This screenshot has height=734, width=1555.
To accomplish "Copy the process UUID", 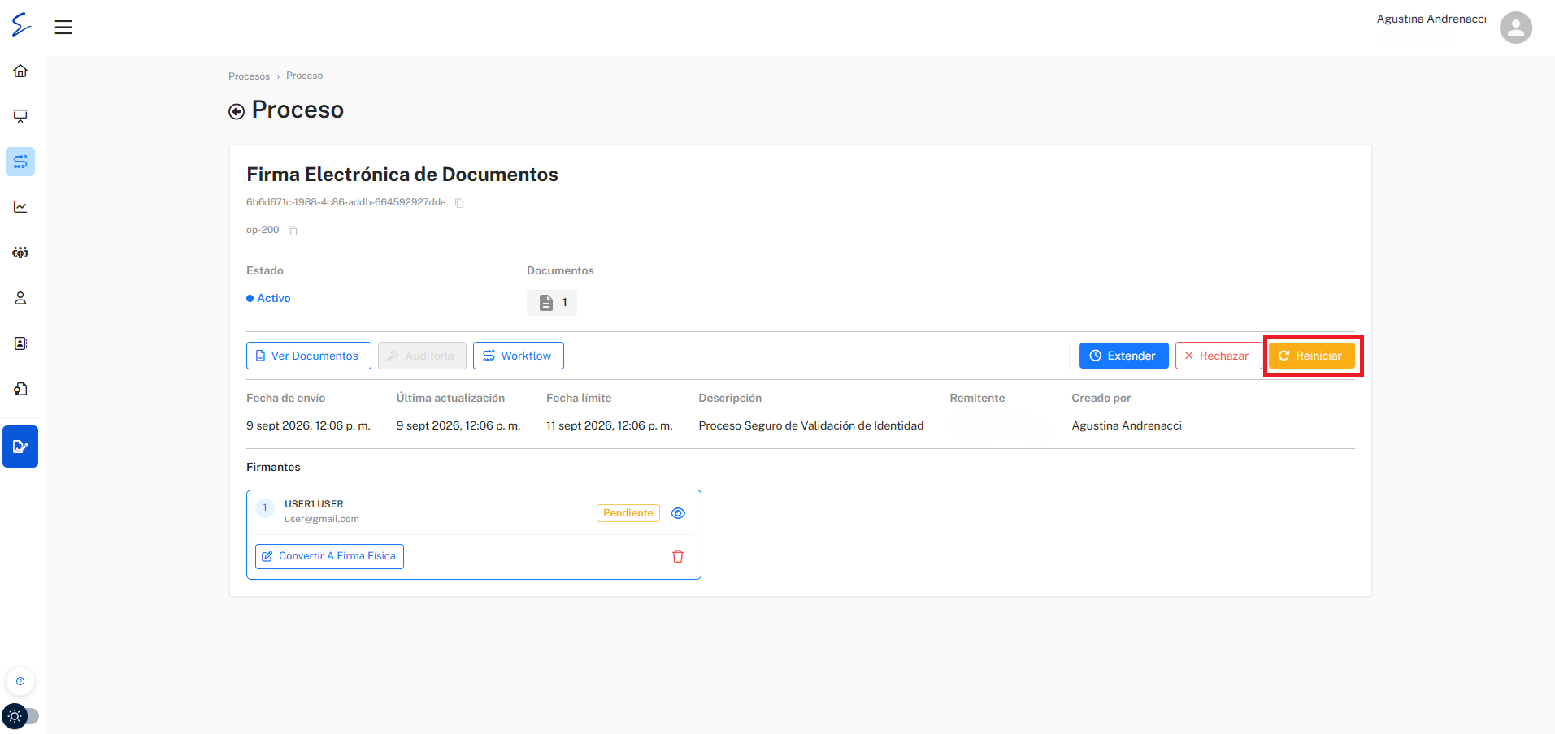I will tap(459, 203).
